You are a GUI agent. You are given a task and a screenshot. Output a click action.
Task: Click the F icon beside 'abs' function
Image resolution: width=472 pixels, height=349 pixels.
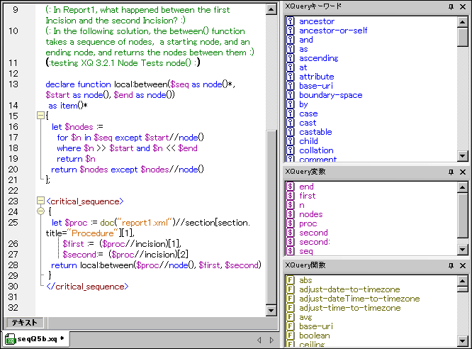(290, 281)
